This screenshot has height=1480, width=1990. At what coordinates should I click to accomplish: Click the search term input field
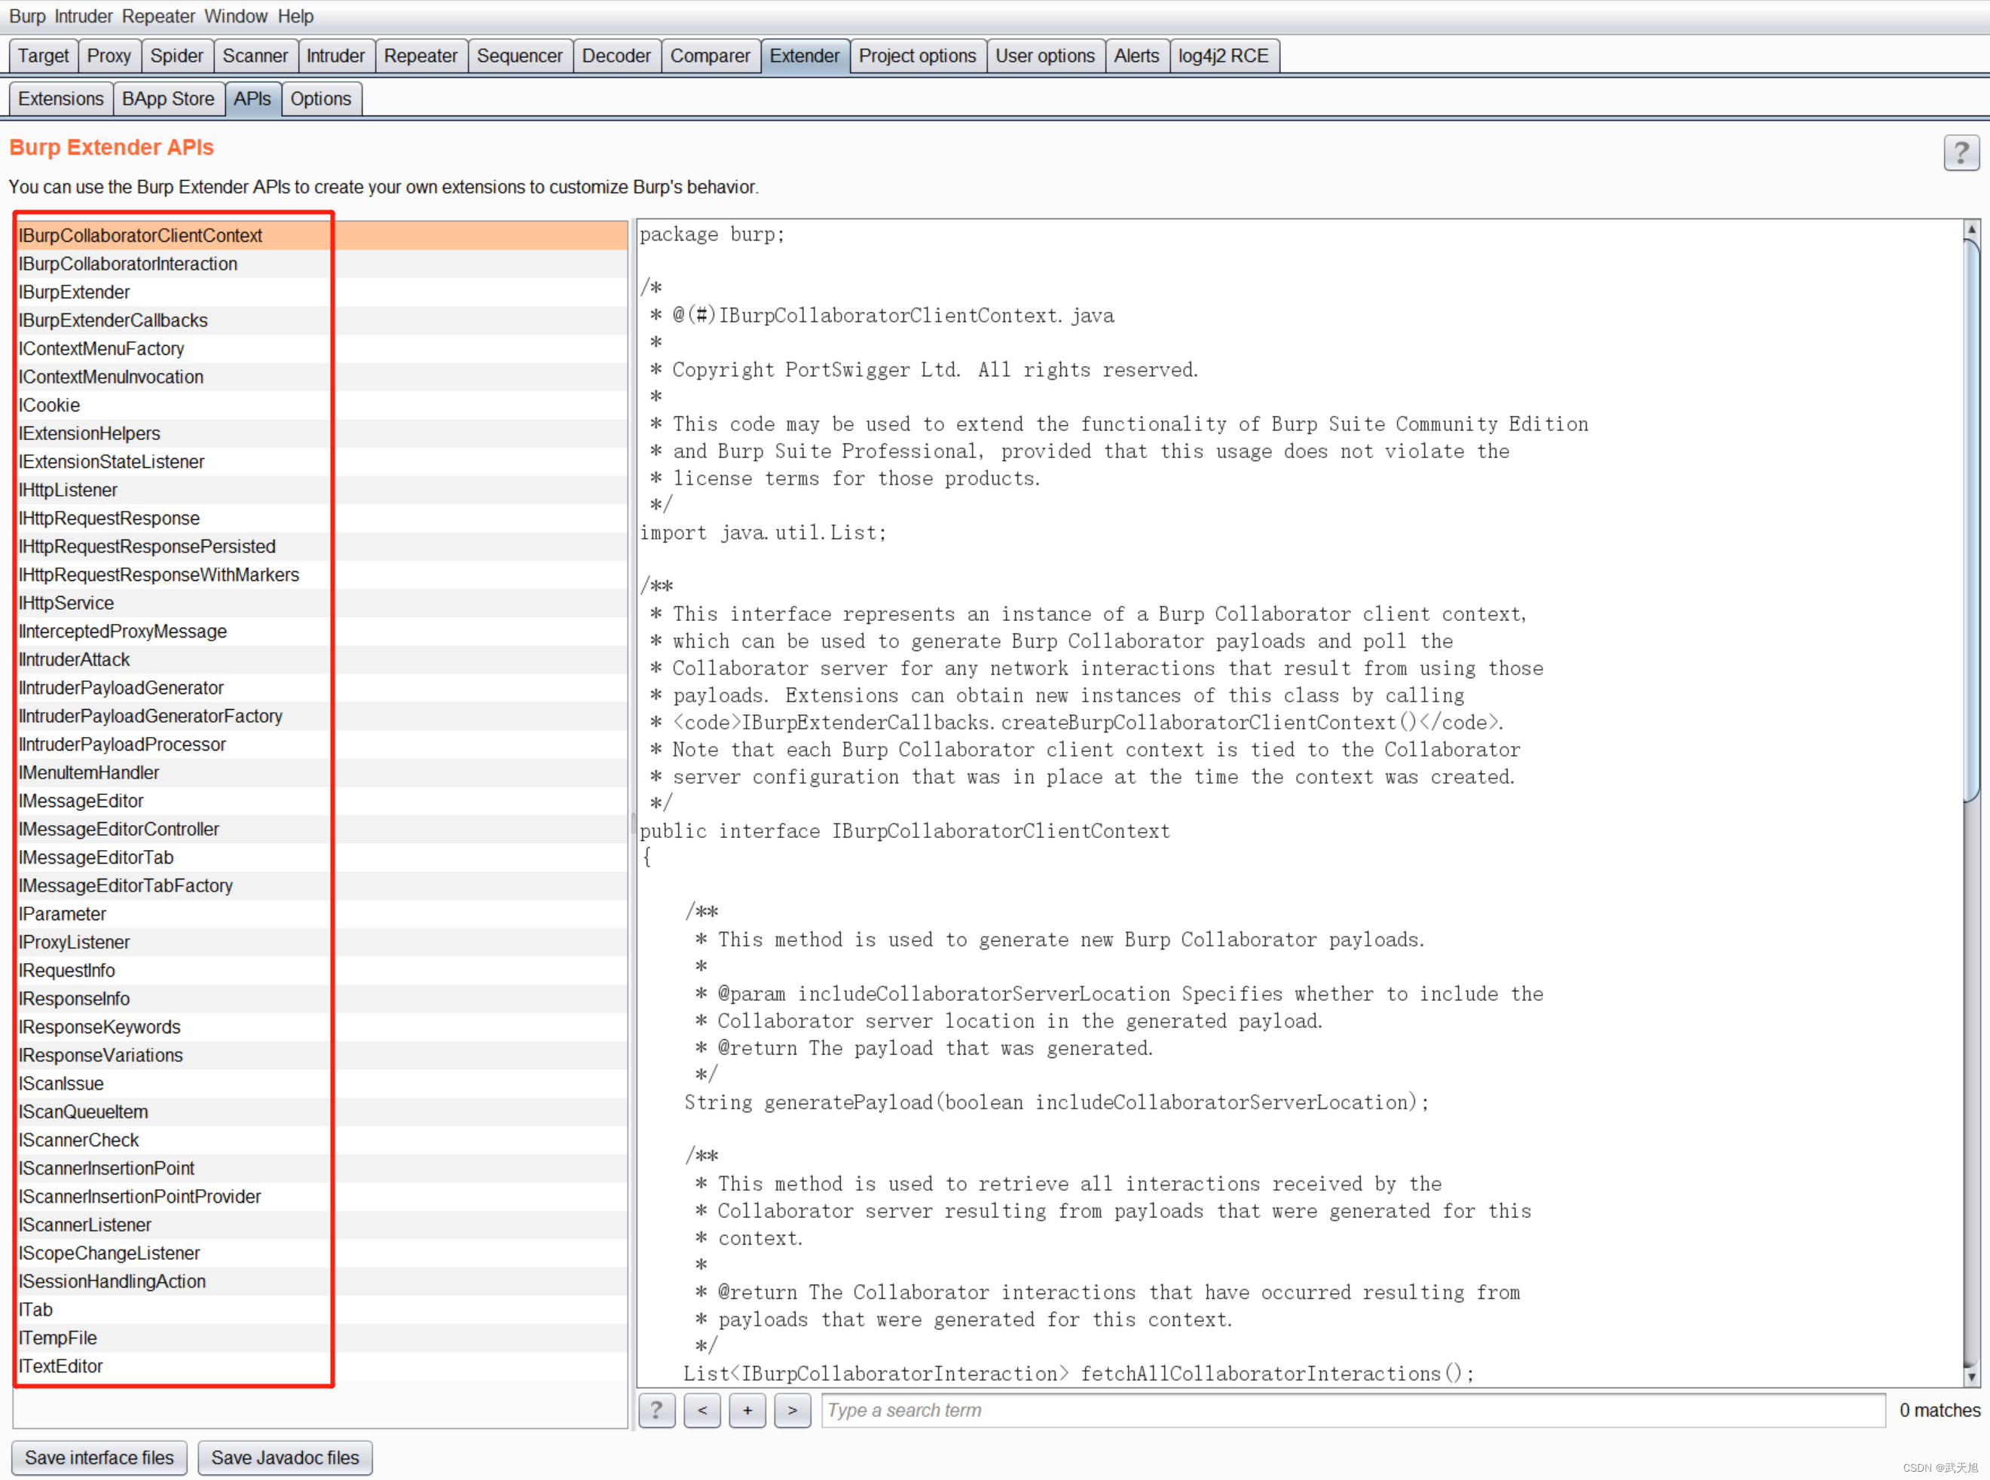1353,1410
